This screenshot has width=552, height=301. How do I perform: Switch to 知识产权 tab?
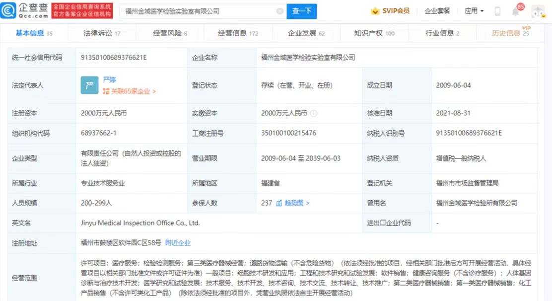(x=374, y=33)
